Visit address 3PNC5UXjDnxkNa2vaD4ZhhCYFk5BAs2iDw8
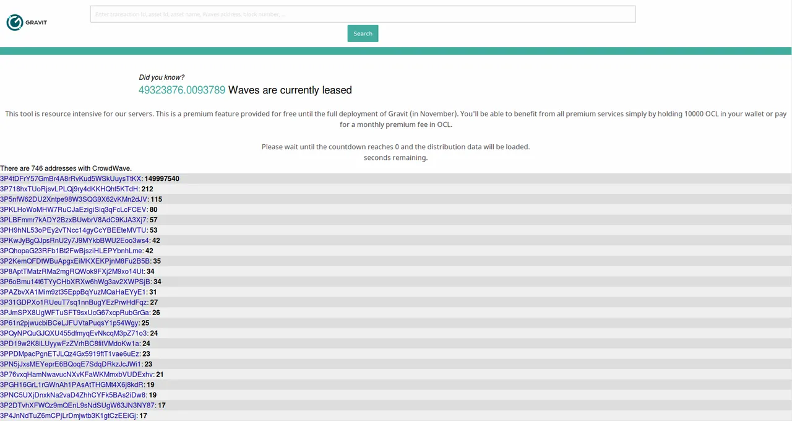Viewport: 792px width, 421px height. coord(73,395)
